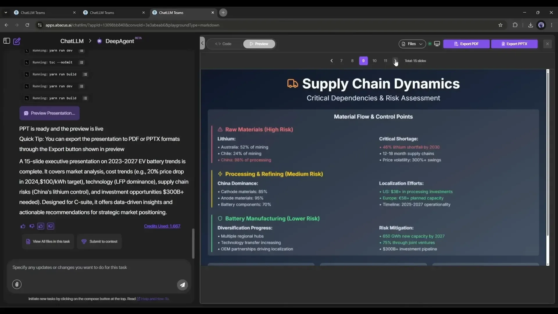The width and height of the screenshot is (558, 314).
Task: Click View All files in this task
Action: pyautogui.click(x=48, y=242)
